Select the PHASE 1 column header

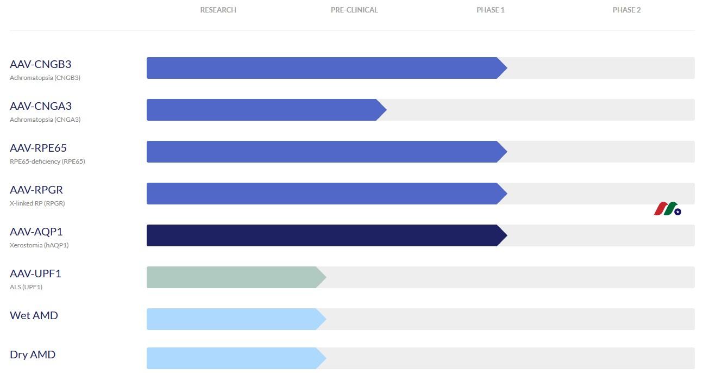pyautogui.click(x=491, y=10)
